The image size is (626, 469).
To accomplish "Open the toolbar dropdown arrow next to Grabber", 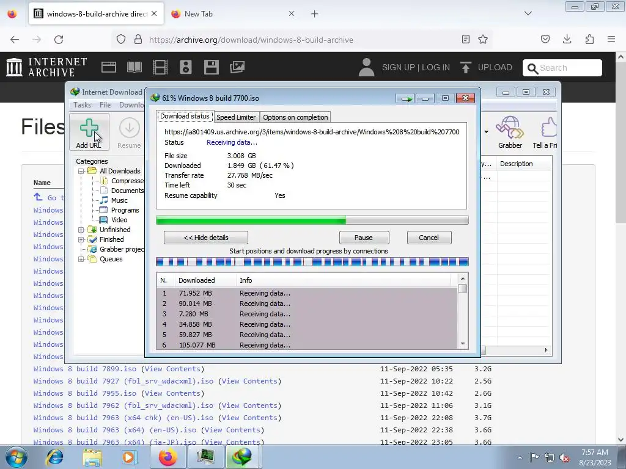I will click(x=486, y=132).
